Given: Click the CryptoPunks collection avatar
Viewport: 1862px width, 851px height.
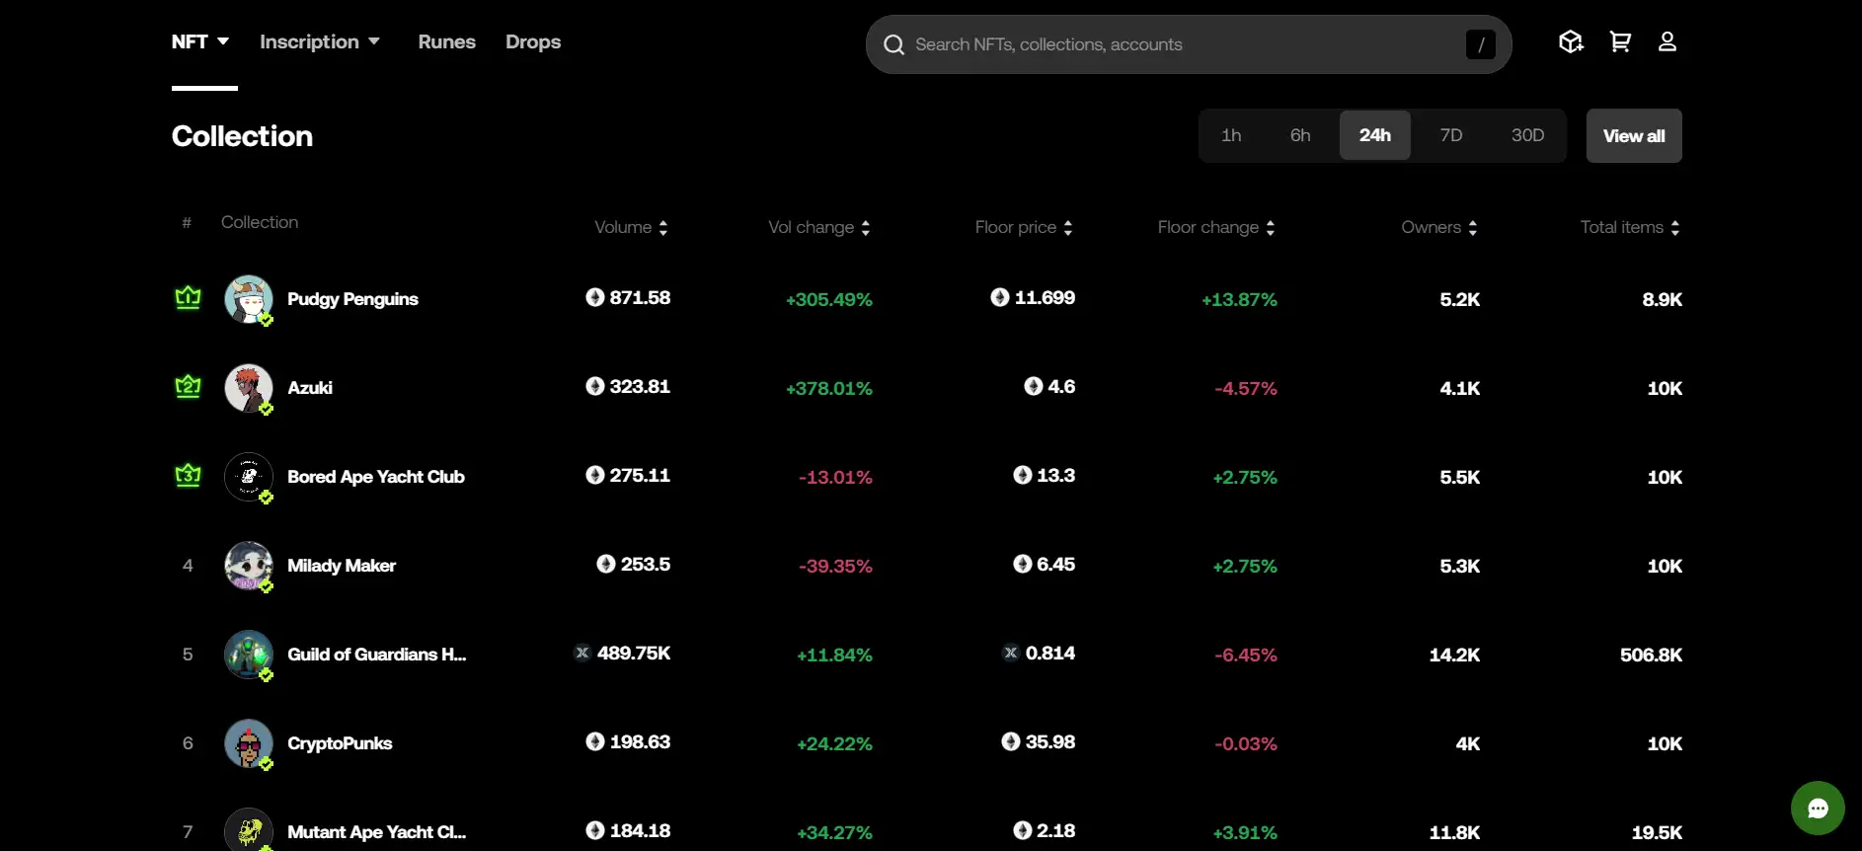Looking at the screenshot, I should 248,743.
